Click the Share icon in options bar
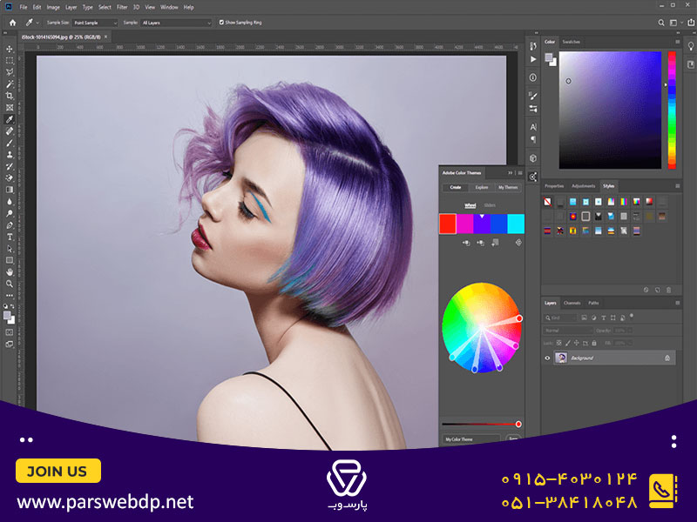Viewport: 697px width, 522px height. 691,23
